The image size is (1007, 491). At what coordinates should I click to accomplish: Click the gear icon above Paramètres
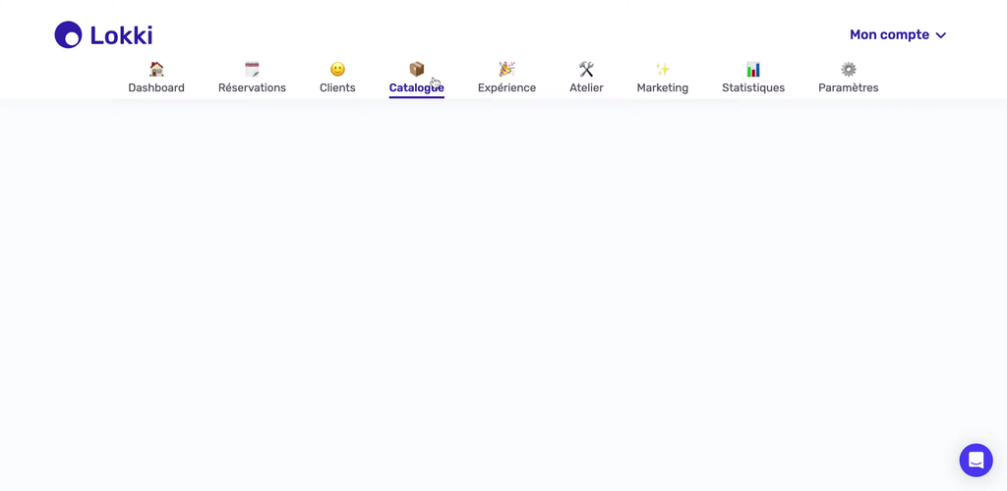[x=848, y=69]
